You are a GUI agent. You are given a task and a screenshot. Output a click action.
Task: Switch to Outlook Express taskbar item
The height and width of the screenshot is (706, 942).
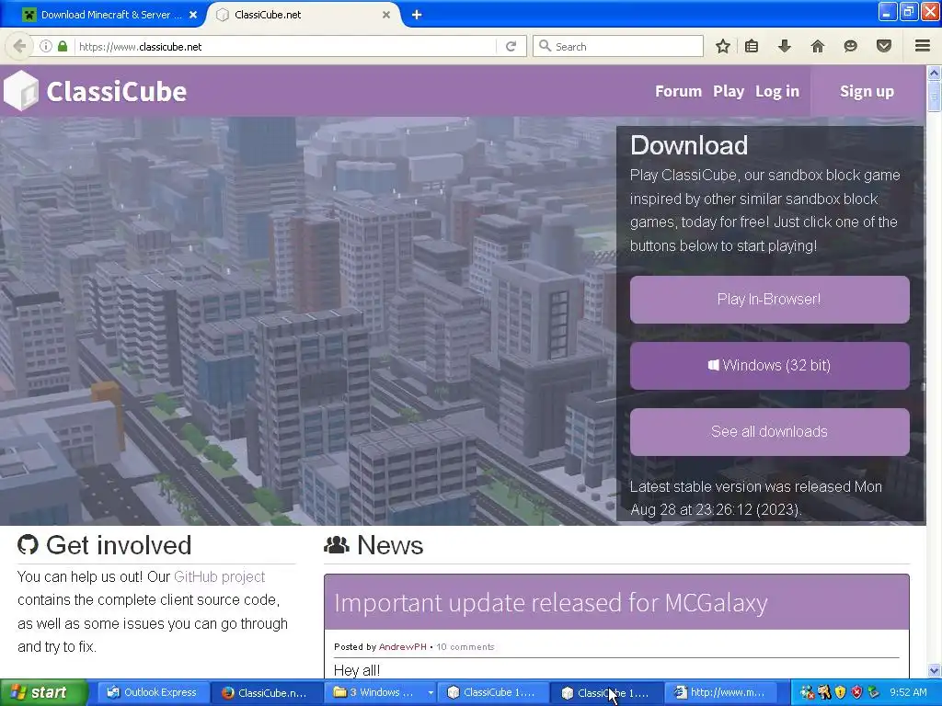[x=152, y=693]
